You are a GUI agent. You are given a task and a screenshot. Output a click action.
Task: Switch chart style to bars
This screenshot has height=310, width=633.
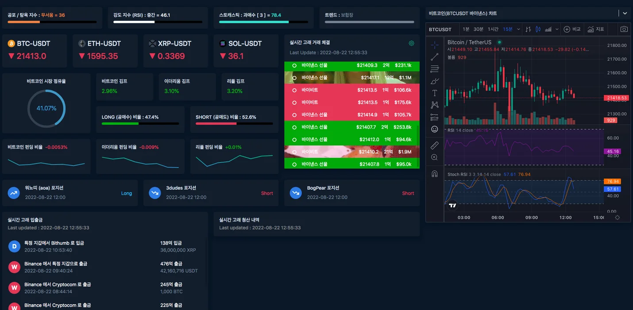coord(528,29)
